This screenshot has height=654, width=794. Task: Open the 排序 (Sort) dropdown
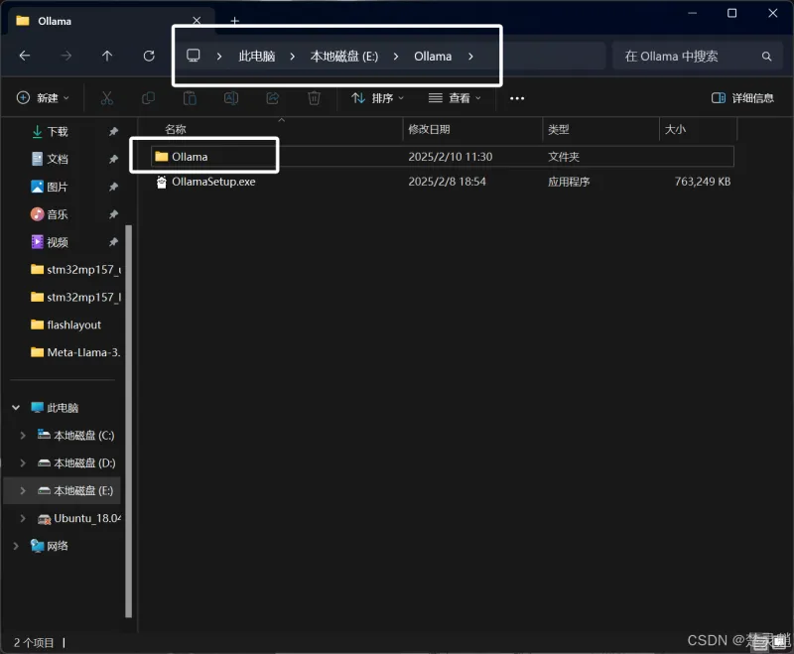click(378, 98)
